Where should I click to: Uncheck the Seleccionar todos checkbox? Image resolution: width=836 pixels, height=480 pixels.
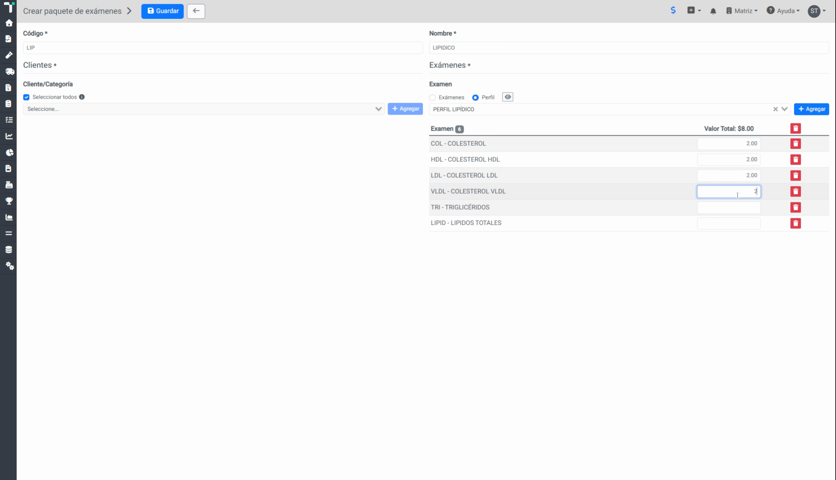26,97
